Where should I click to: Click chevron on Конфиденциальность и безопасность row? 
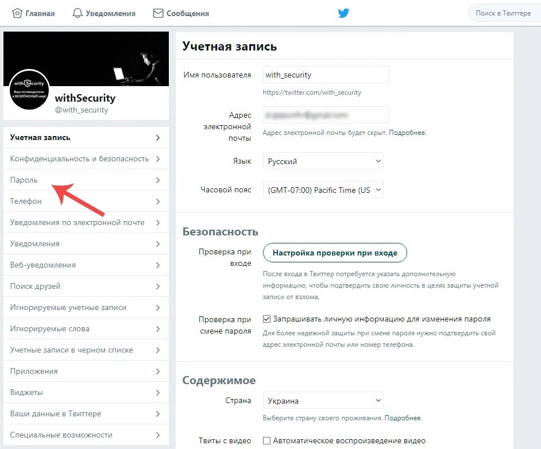(158, 158)
